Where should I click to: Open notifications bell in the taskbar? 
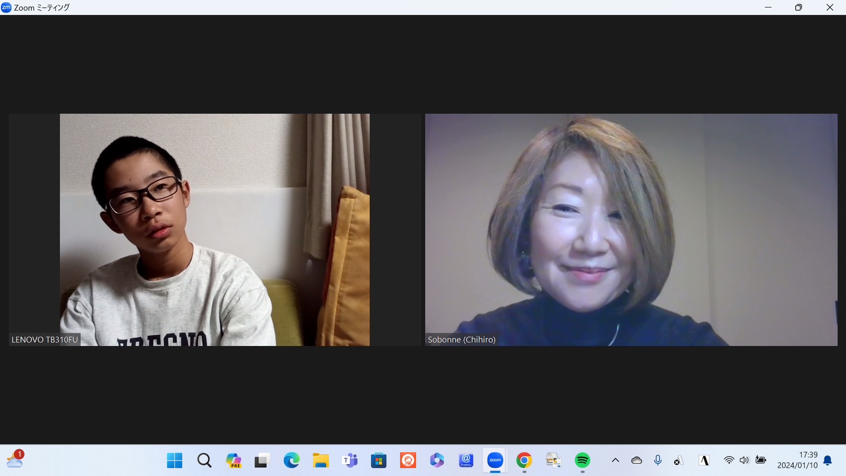point(828,460)
